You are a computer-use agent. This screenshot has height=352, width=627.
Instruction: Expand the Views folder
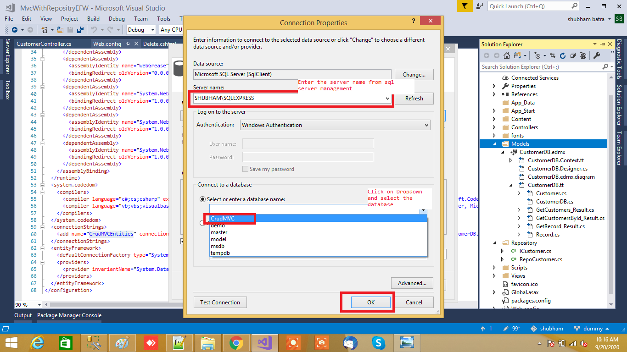click(494, 276)
